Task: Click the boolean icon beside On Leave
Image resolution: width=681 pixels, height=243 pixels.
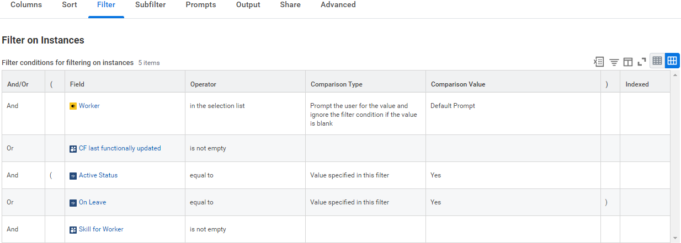Action: [73, 202]
